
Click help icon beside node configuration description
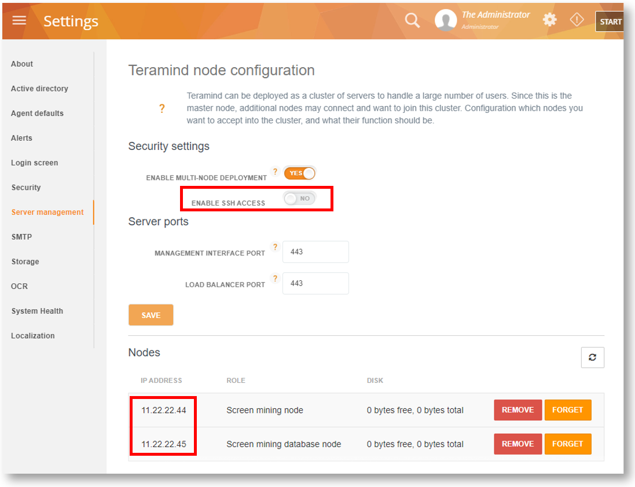[x=162, y=108]
